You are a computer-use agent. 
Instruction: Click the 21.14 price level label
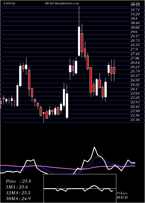(135, 120)
